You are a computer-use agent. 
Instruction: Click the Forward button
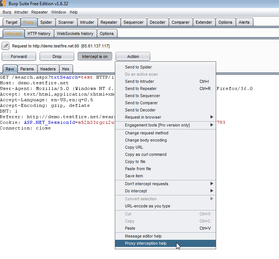coord(19,56)
